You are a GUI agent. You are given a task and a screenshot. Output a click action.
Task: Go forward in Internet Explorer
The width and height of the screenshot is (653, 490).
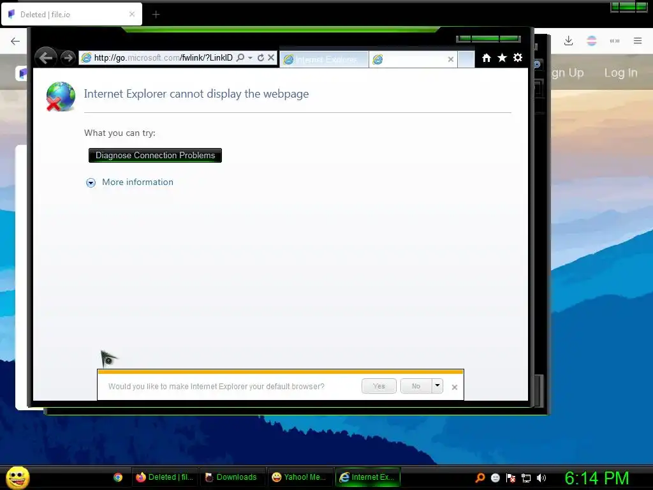point(68,58)
